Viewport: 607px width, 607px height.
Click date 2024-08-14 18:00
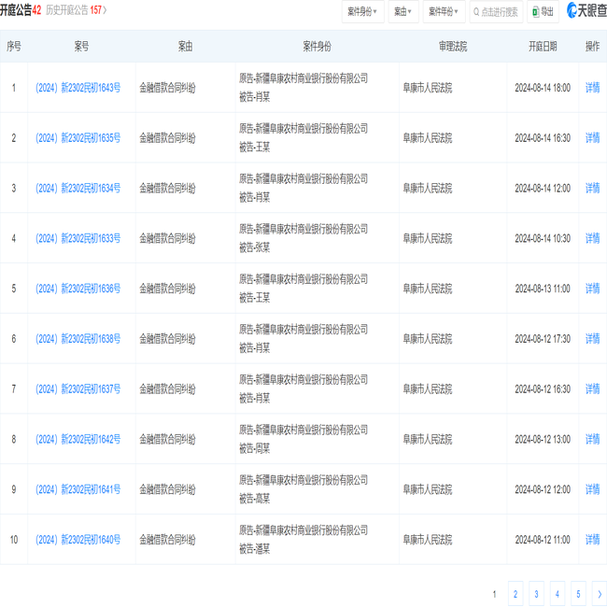(x=543, y=88)
